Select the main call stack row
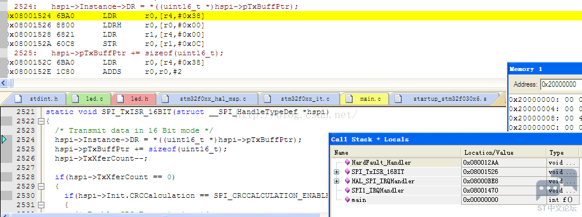The height and width of the screenshot is (217, 582). click(456, 200)
